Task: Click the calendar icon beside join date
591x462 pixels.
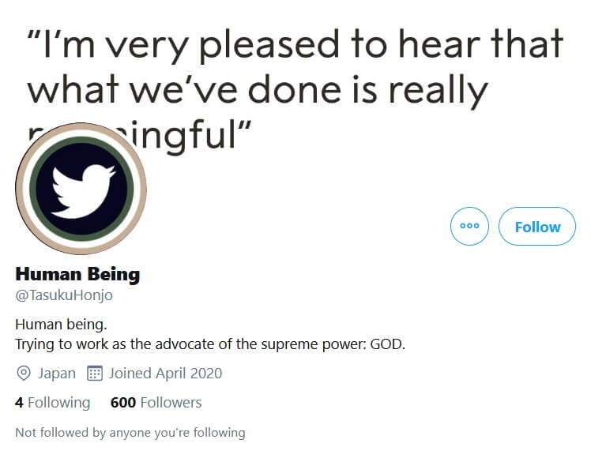Action: [x=94, y=374]
